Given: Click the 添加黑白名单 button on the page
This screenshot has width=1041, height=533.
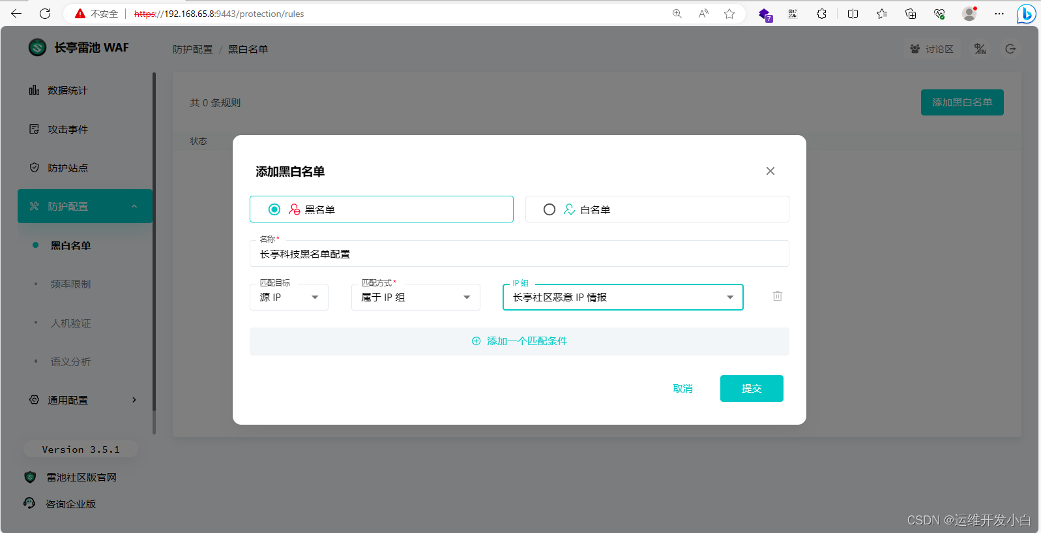Looking at the screenshot, I should (x=962, y=102).
